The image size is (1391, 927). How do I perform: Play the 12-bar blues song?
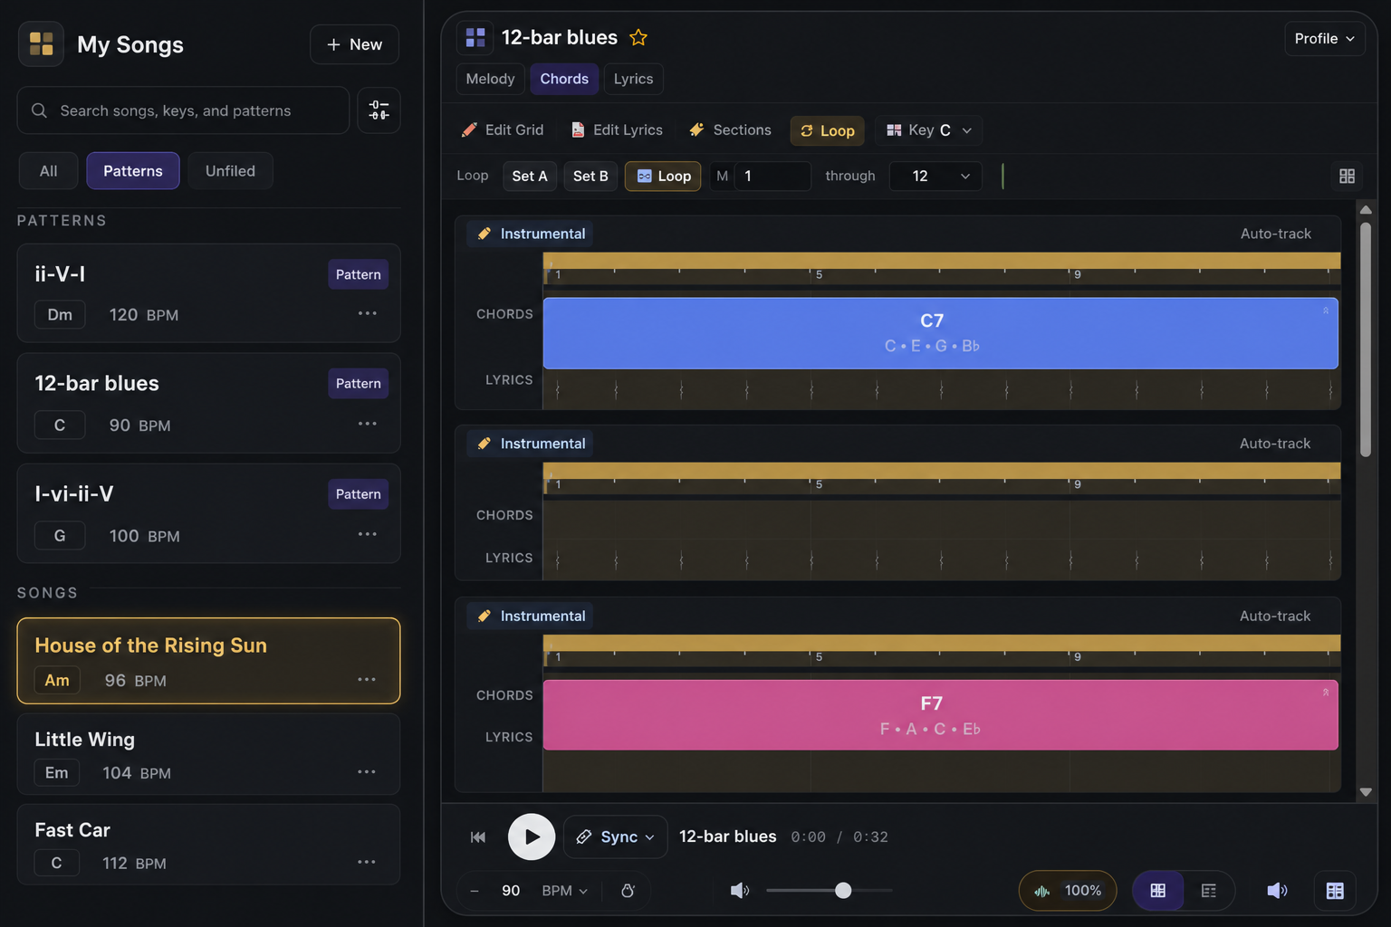532,837
